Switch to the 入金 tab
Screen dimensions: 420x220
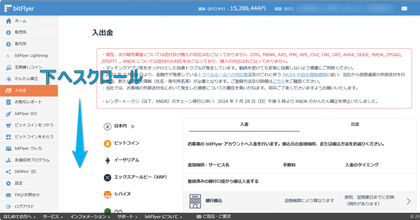pyautogui.click(x=244, y=125)
